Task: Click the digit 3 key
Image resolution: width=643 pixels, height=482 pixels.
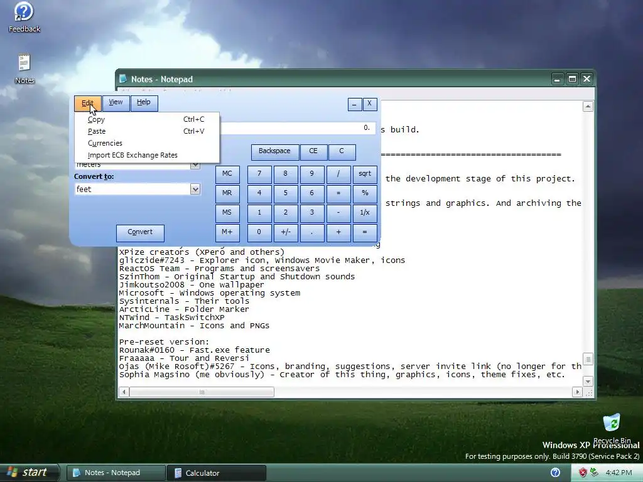Action: pyautogui.click(x=311, y=213)
